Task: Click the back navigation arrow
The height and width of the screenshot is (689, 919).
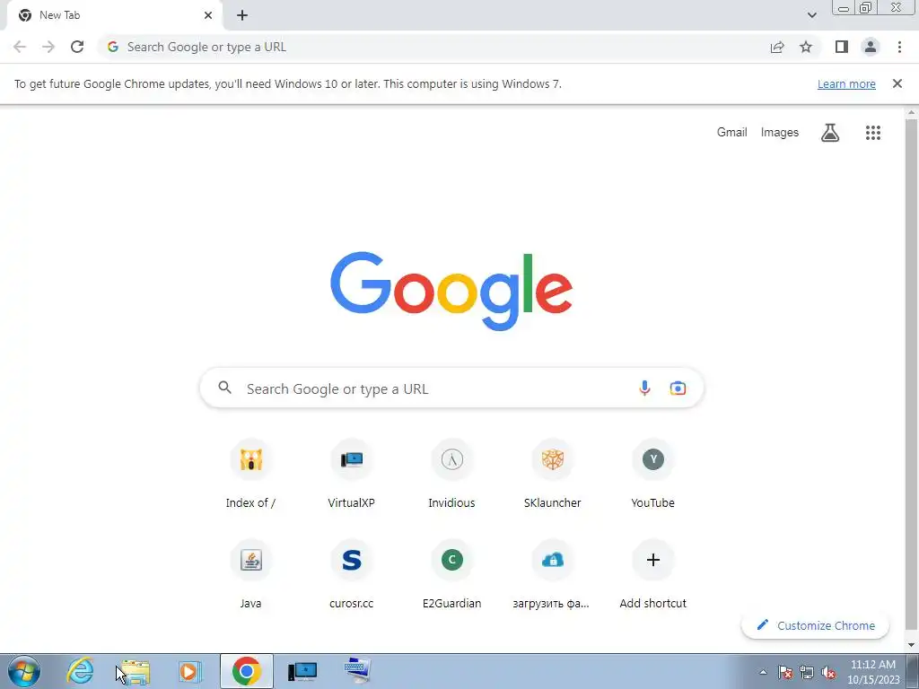Action: click(20, 47)
